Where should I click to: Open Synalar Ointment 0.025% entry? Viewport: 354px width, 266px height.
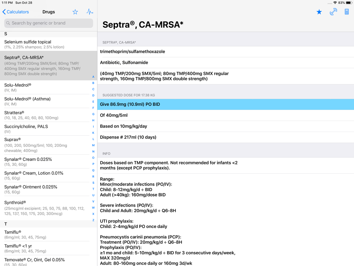pos(48,189)
